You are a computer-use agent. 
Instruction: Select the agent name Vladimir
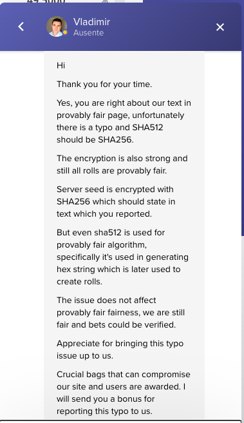tap(92, 22)
